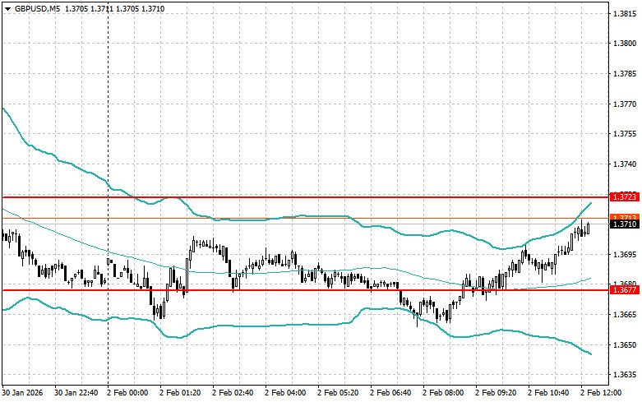Click the 1.3770 price scale value
The height and width of the screenshot is (402, 642).
(625, 104)
